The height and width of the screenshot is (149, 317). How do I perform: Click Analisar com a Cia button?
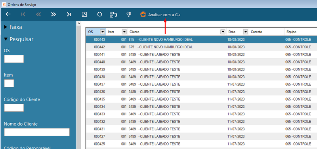point(160,15)
